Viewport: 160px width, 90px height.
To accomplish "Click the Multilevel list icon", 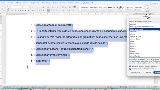I will point(57,7).
